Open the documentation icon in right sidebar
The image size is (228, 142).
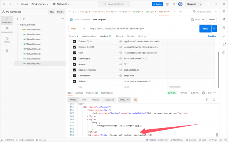pos(224,20)
